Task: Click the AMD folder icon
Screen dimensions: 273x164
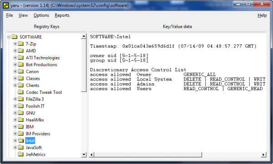Action: pos(21,51)
